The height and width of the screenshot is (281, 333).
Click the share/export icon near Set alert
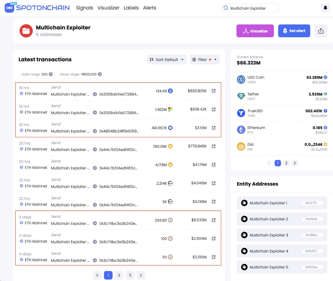click(x=321, y=30)
